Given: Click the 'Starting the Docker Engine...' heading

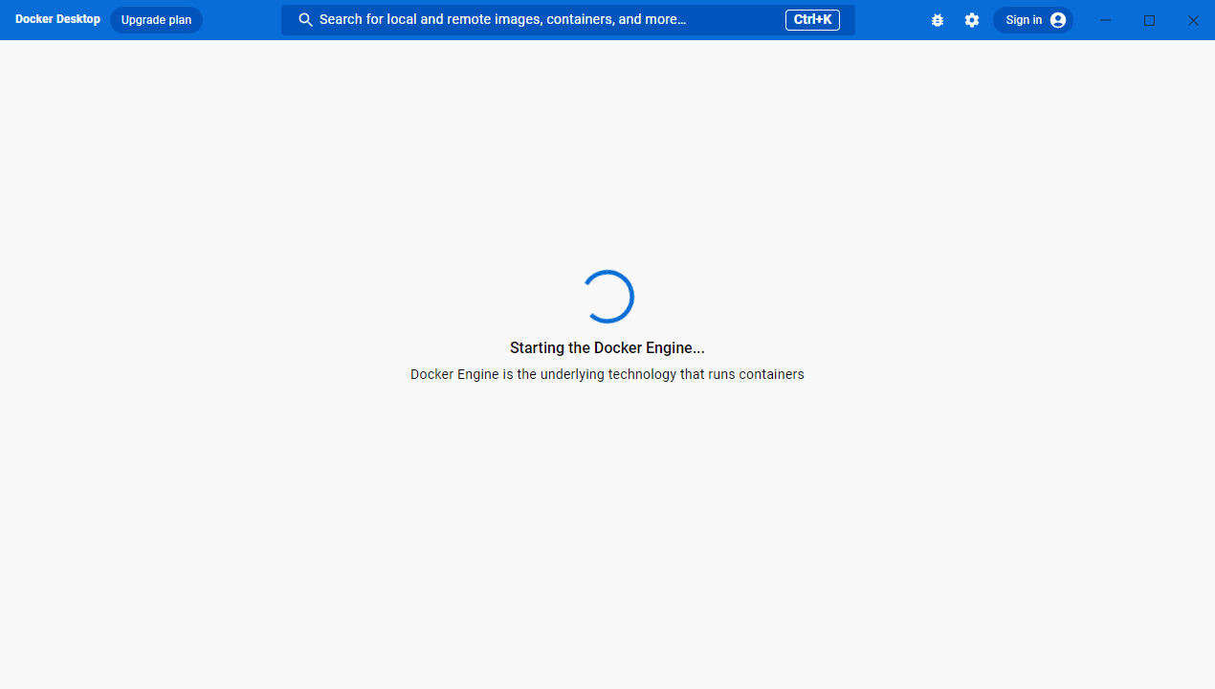Looking at the screenshot, I should click(x=607, y=348).
